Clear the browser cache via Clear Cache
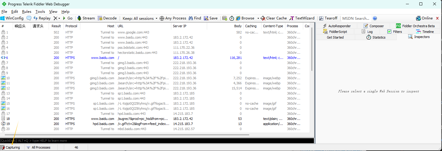Image resolution: width=442 pixels, height=151 pixels. (274, 18)
